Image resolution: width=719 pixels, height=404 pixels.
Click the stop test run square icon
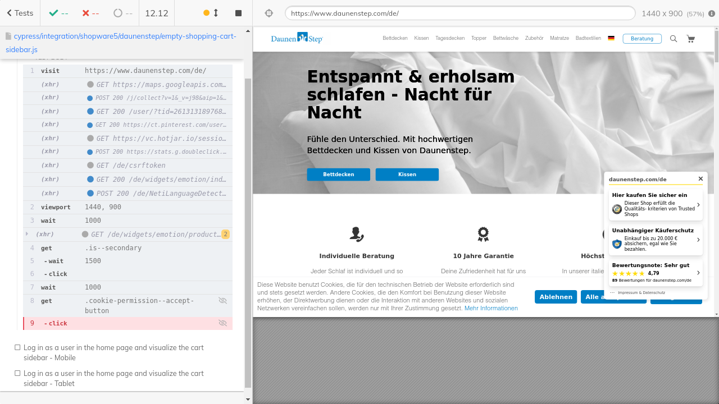[x=238, y=13]
